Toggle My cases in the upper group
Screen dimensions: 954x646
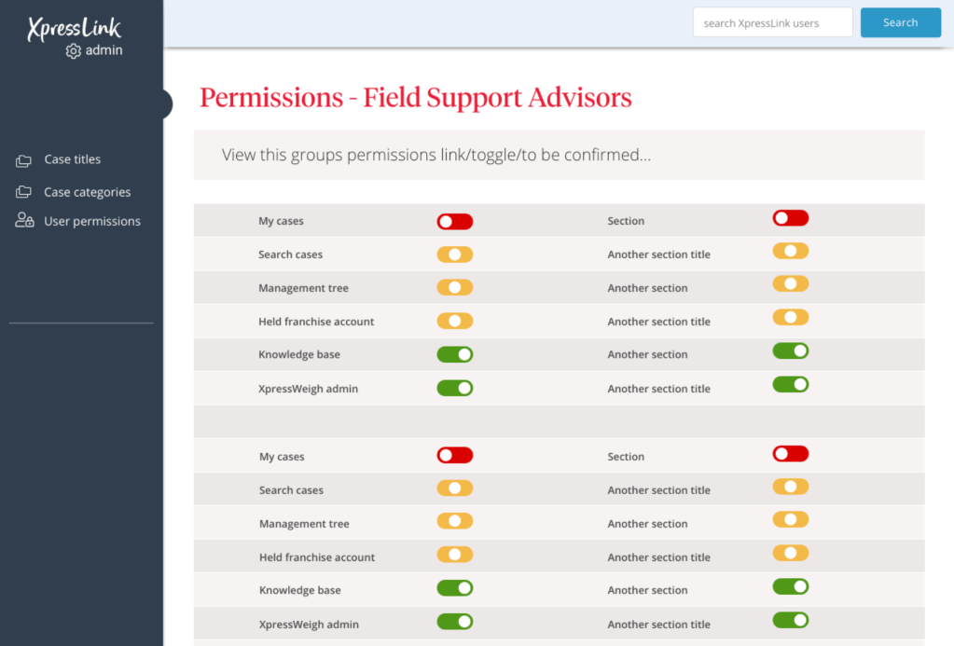(455, 221)
